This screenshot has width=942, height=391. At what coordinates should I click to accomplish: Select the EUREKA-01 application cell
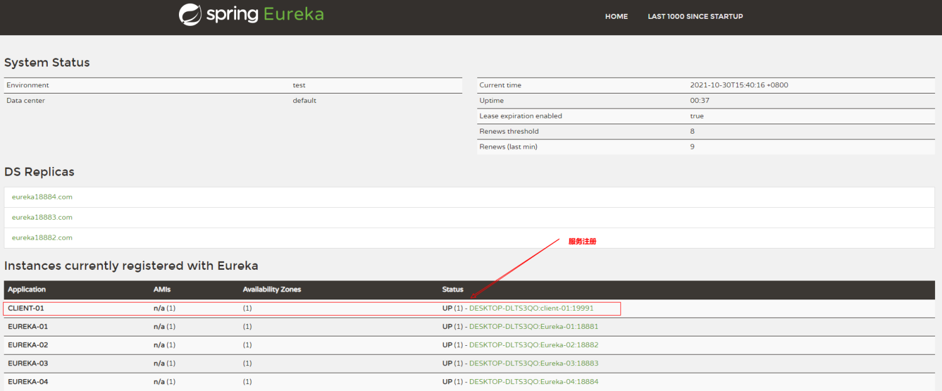(28, 326)
